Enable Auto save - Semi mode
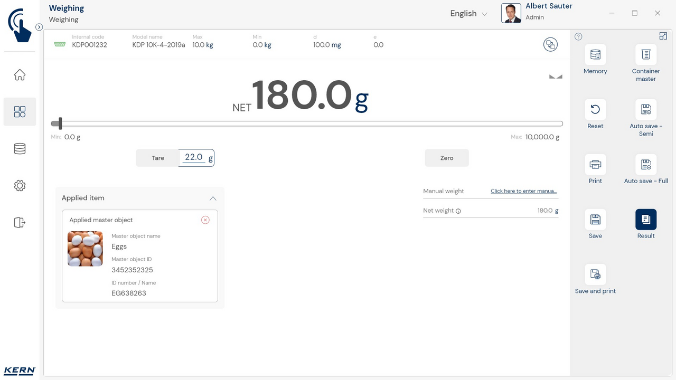This screenshot has height=380, width=676. [645, 110]
